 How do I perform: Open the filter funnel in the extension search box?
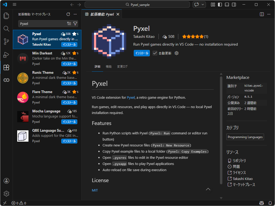pyautogui.click(x=75, y=24)
